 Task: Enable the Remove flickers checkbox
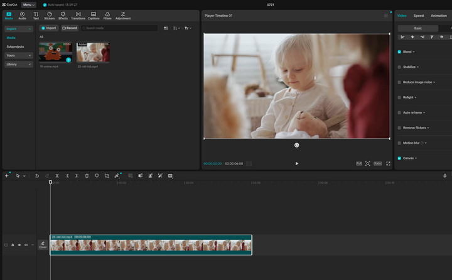[x=399, y=127]
